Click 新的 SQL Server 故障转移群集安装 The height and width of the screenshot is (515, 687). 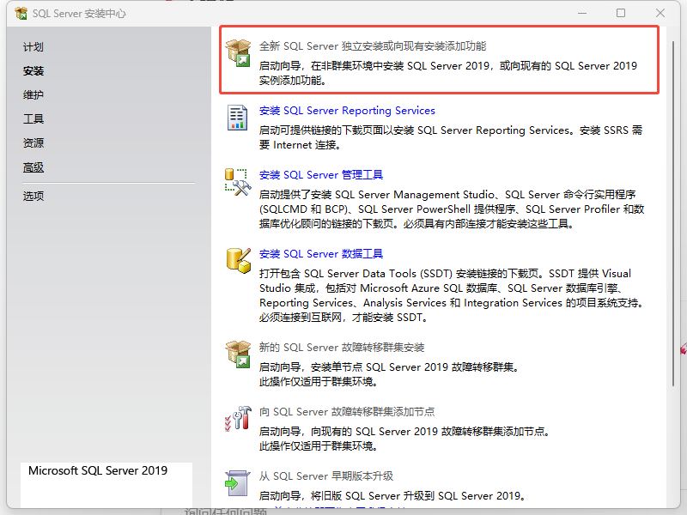[342, 348]
